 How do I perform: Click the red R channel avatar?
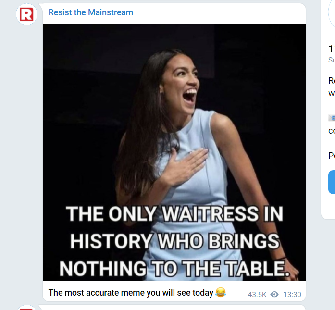[27, 14]
